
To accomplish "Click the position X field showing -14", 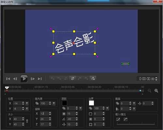I will [x=17, y=103].
